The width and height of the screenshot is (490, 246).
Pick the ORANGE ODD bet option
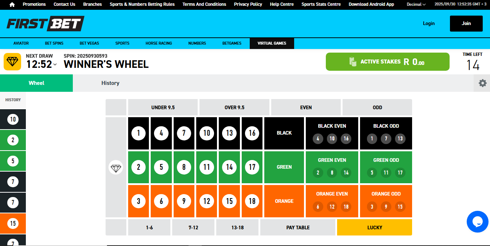386,201
